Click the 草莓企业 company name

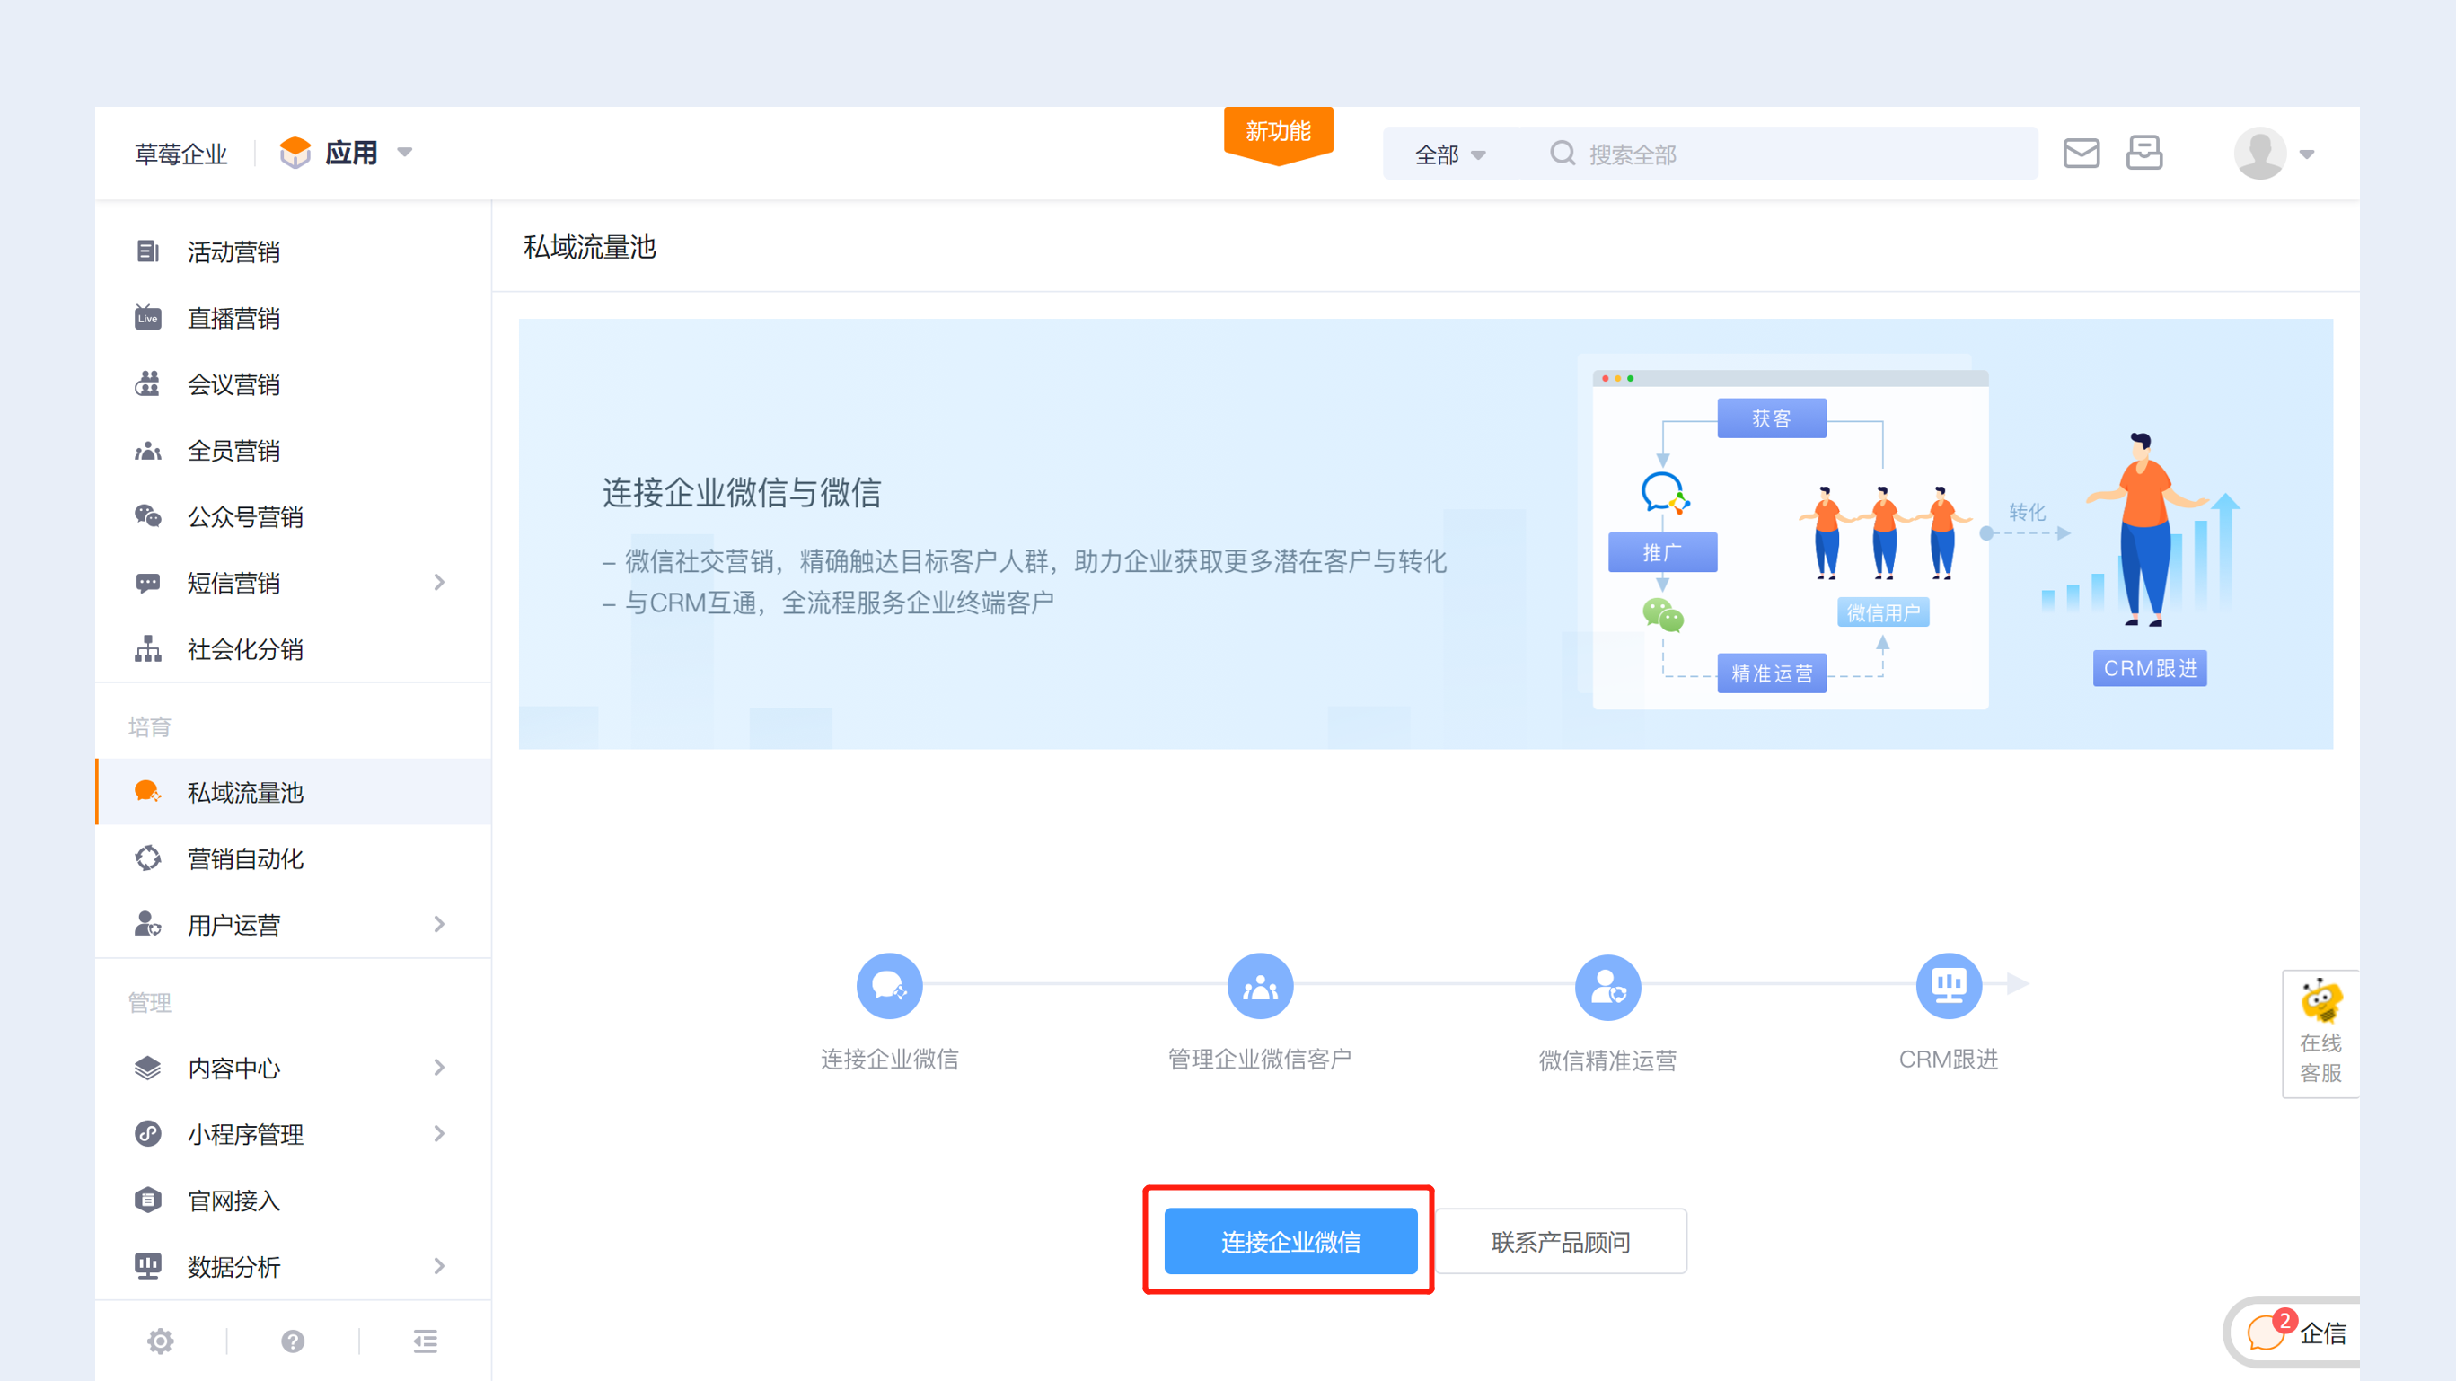(x=181, y=154)
